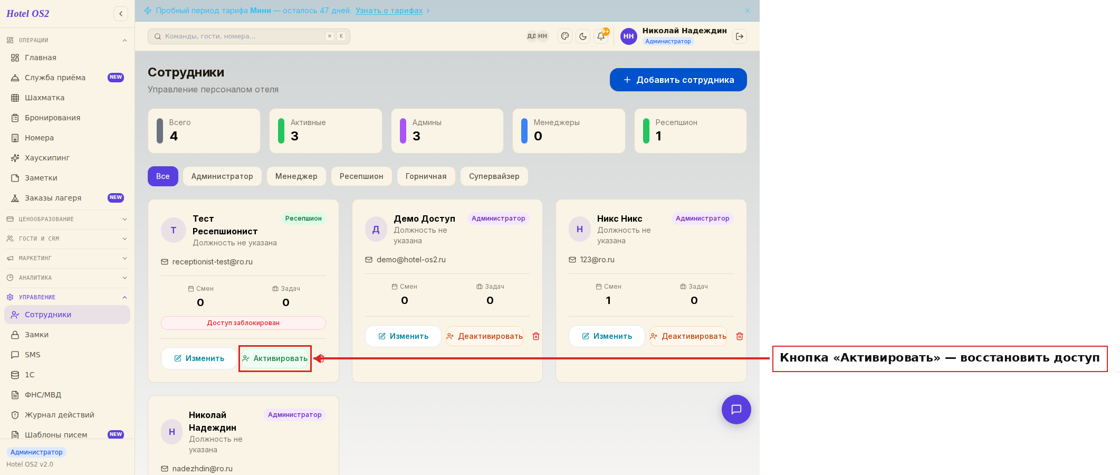Click the Админы stat card
This screenshot has width=1120, height=475.
click(x=447, y=131)
